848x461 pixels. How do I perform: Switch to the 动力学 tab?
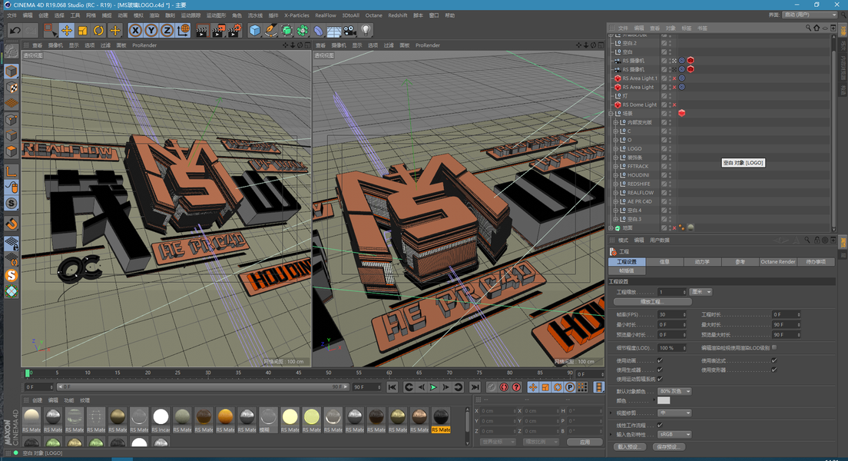(702, 262)
